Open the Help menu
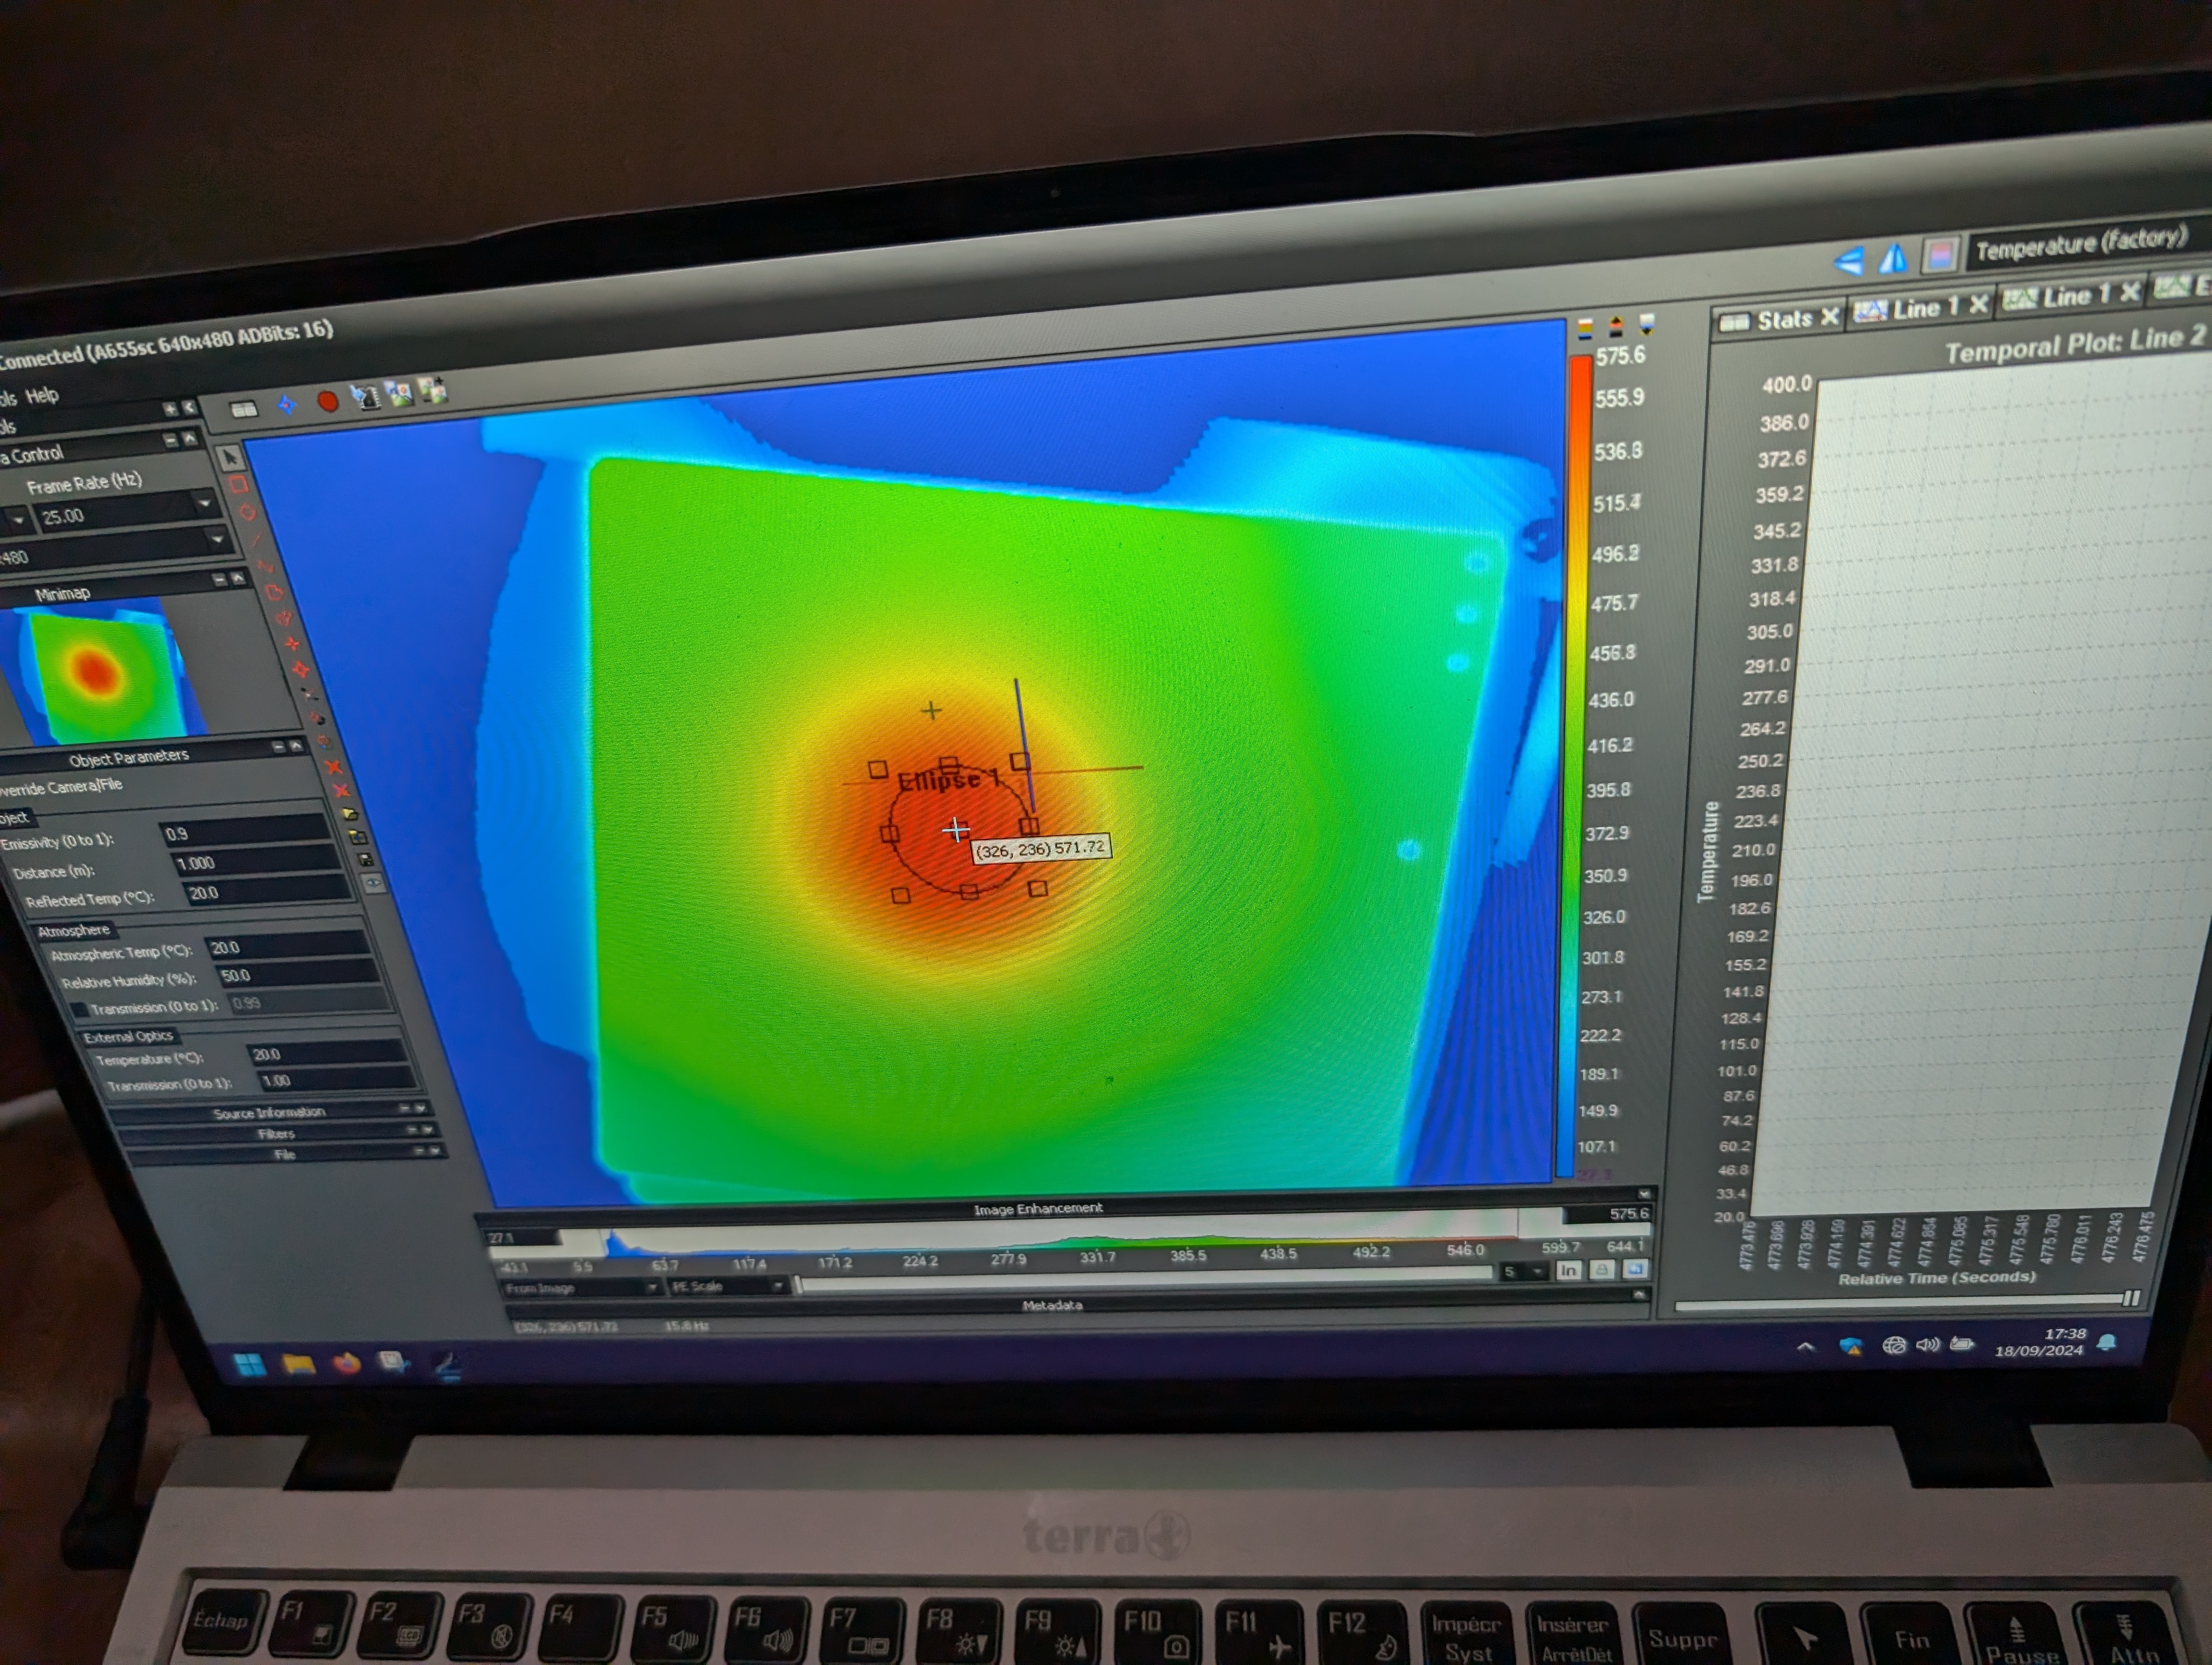Screen dimensions: 2212x1665 [x=42, y=396]
